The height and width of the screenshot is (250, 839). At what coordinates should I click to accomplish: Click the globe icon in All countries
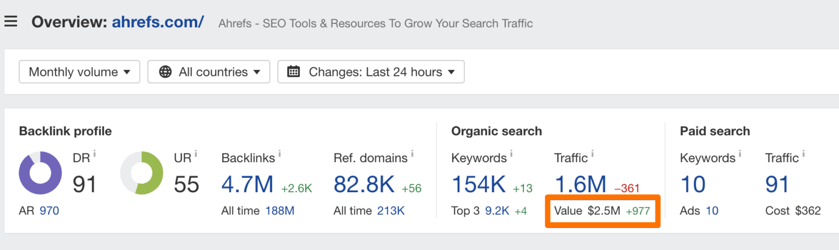pyautogui.click(x=165, y=72)
